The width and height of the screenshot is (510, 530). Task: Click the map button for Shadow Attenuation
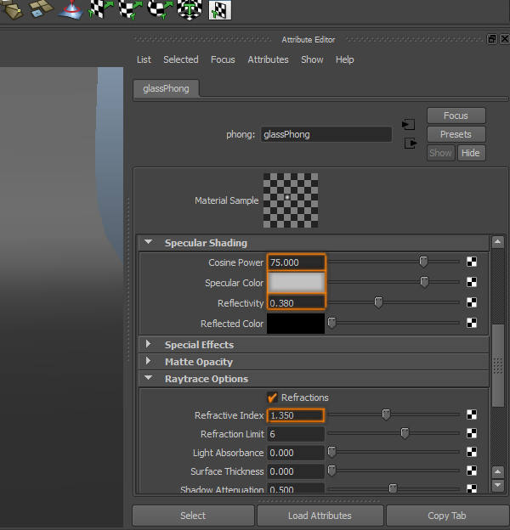[472, 488]
